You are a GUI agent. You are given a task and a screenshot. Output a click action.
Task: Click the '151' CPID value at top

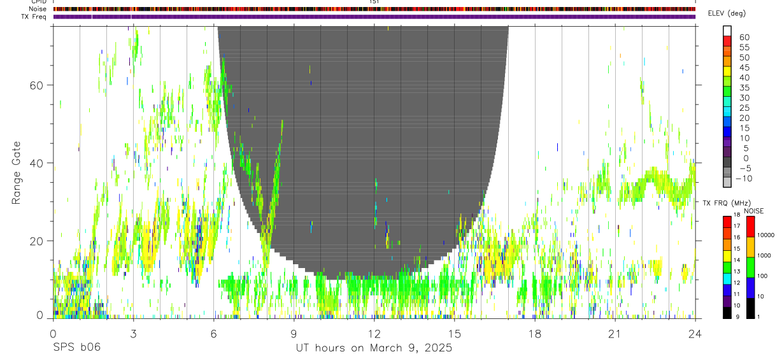pos(374,2)
